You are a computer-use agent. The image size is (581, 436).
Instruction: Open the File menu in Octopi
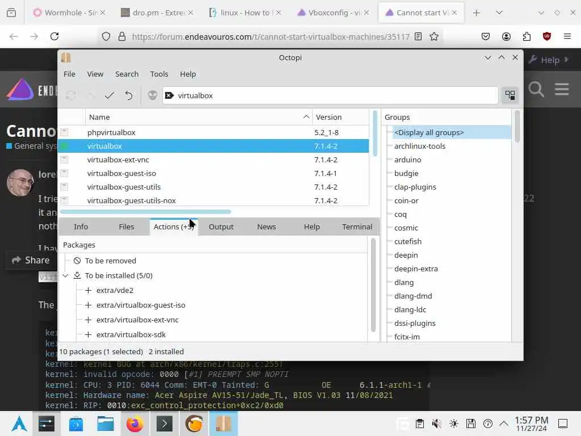69,74
